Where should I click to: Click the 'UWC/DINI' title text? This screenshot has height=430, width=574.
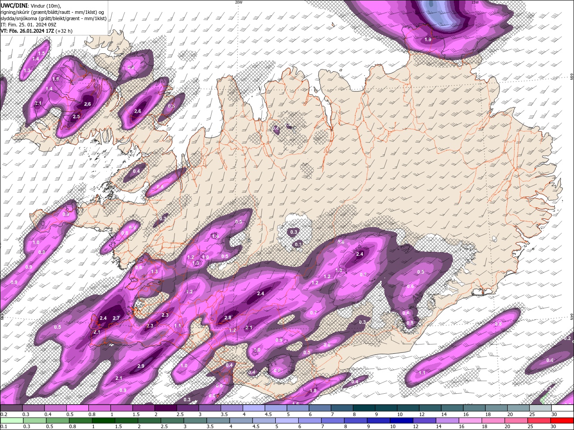(x=13, y=5)
